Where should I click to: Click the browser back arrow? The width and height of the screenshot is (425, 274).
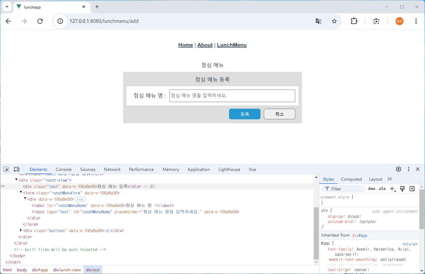(8, 21)
